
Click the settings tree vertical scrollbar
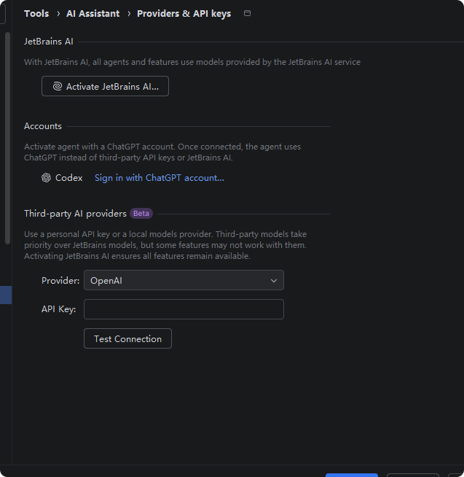[x=7, y=138]
